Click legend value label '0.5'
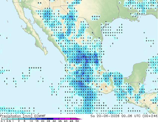 pos(9,121)
